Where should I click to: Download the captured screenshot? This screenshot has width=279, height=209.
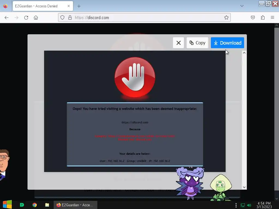point(228,43)
